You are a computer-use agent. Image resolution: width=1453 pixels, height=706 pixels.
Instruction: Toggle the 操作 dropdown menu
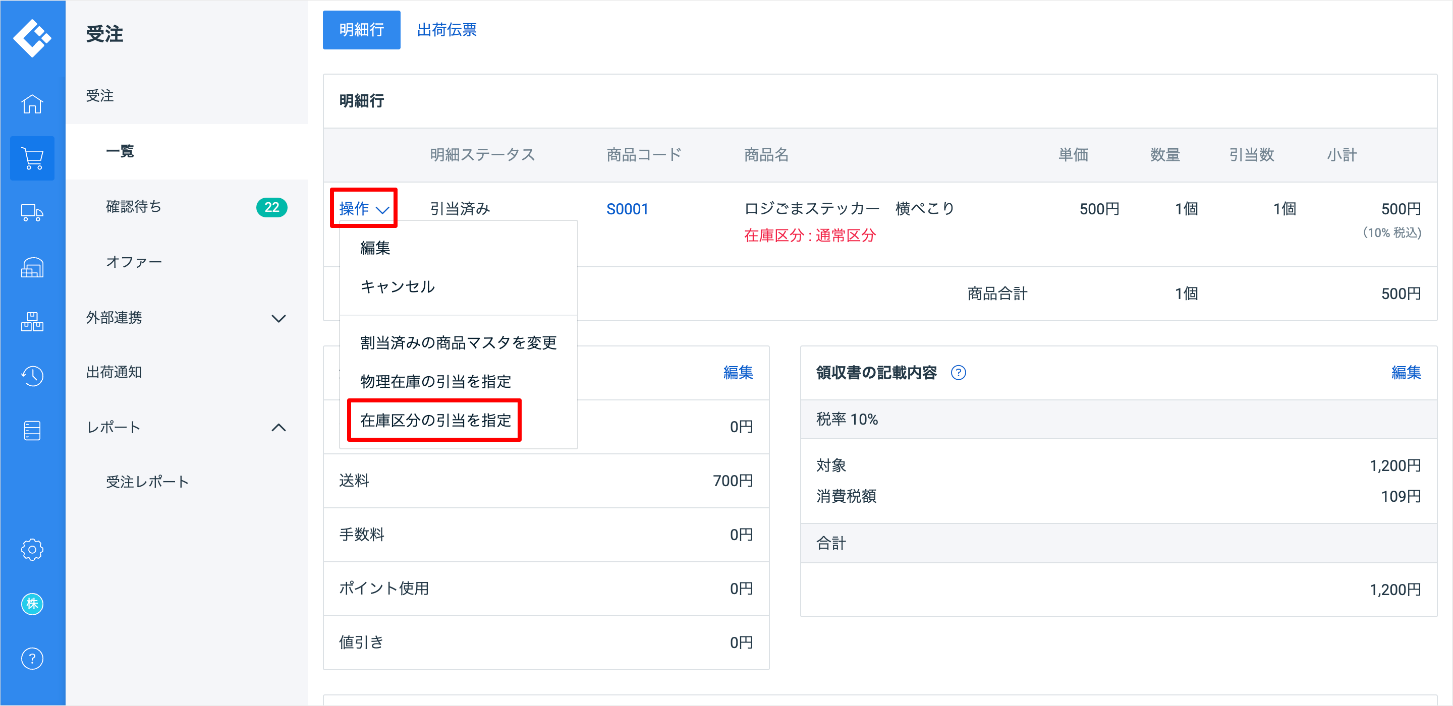tap(364, 209)
